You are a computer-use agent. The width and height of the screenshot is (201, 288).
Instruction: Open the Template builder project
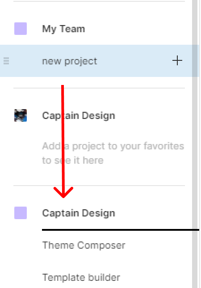(81, 277)
